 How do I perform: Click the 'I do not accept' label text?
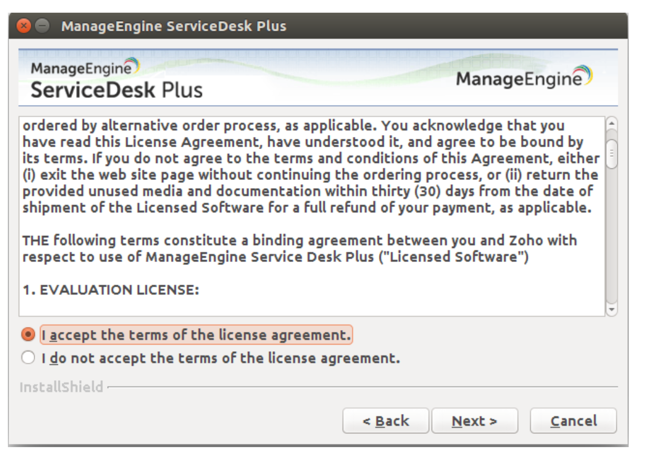coord(221,358)
